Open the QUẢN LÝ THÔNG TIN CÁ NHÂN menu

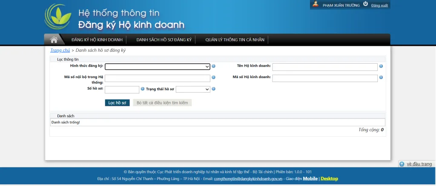click(x=235, y=39)
